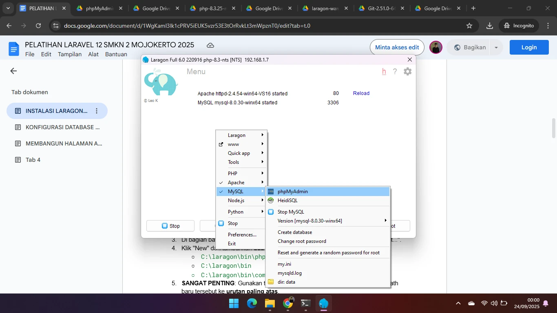This screenshot has width=557, height=313.
Task: Select phpMyAdmin from MySQL submenu
Action: tap(292, 192)
